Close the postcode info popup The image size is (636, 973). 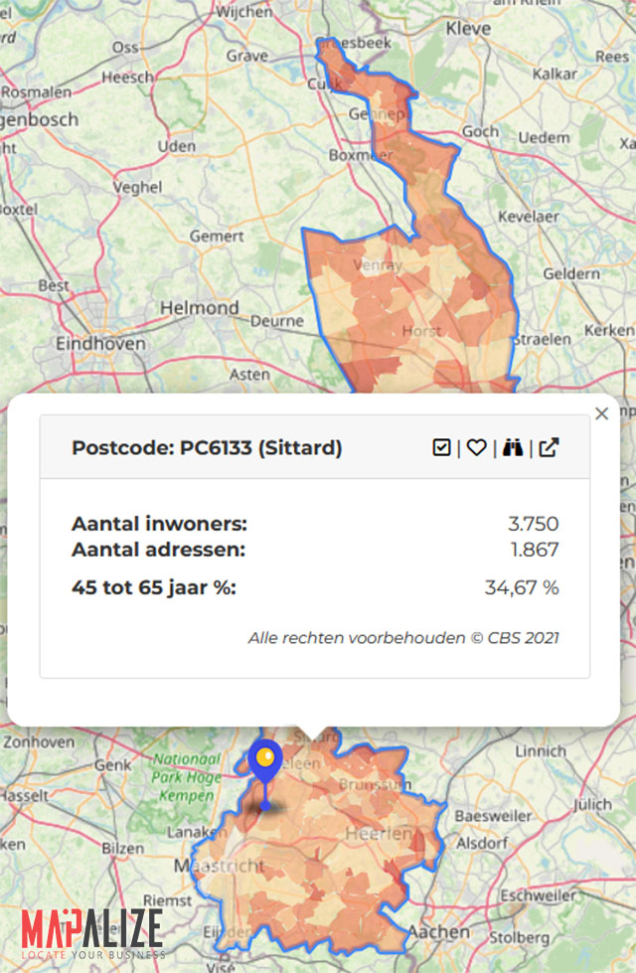[601, 414]
